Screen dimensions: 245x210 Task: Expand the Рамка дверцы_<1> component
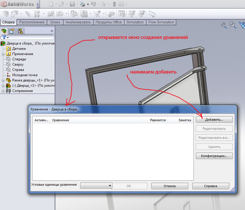coord(3,80)
